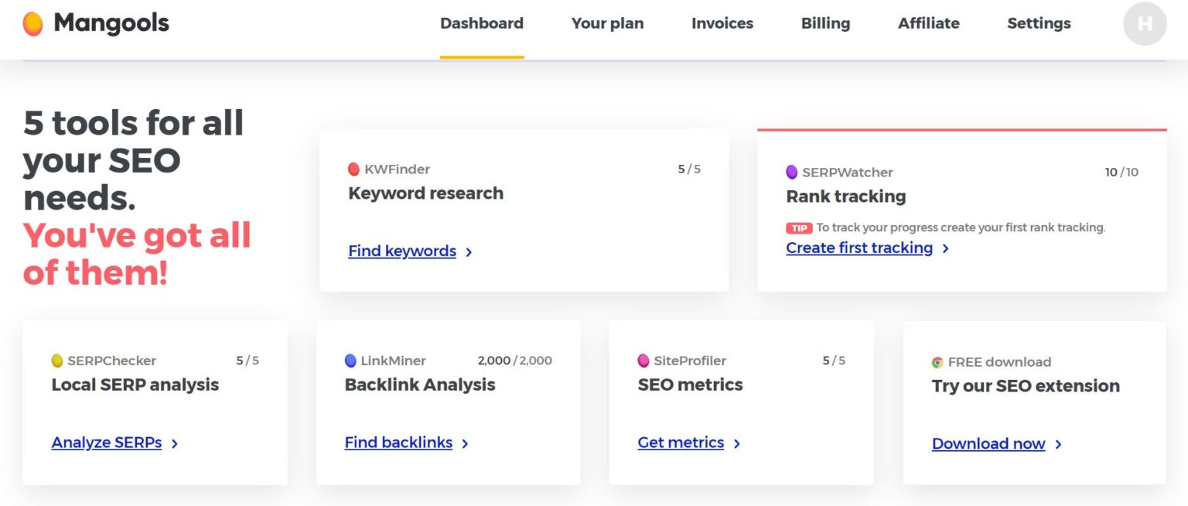
Task: Click the Rank tracking heading
Action: [845, 197]
